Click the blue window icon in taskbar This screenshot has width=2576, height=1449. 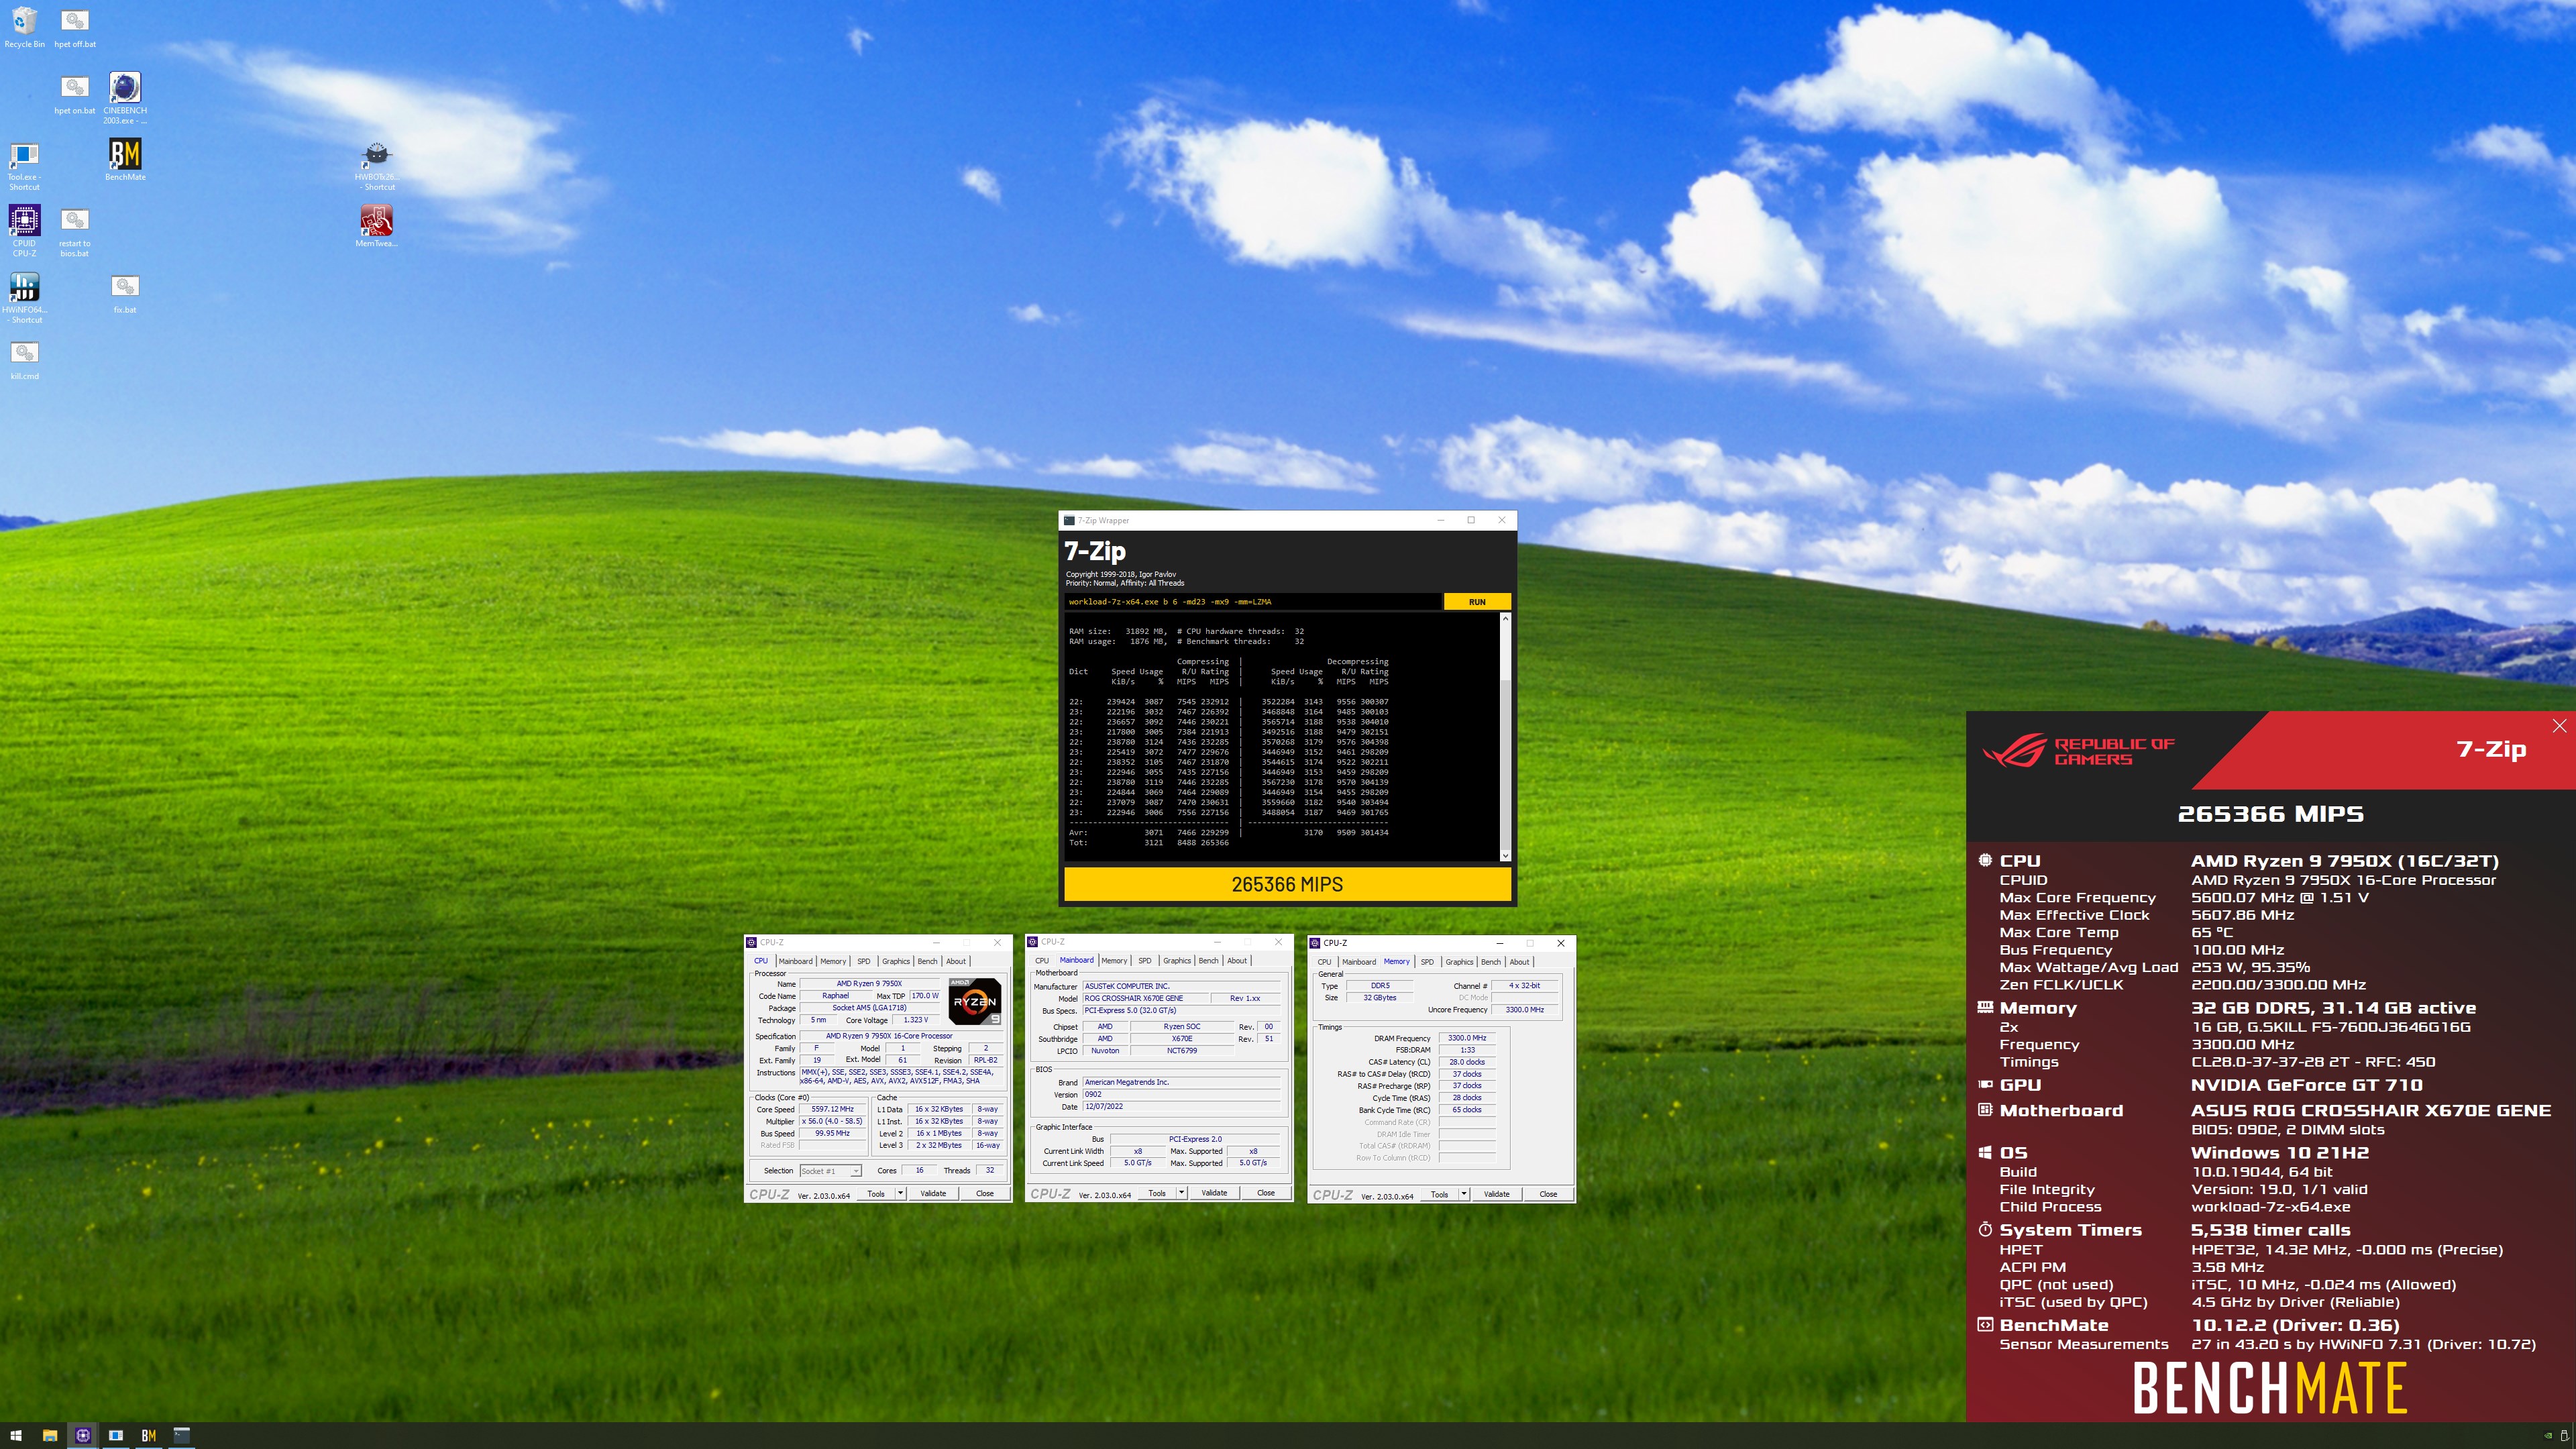(x=116, y=1436)
